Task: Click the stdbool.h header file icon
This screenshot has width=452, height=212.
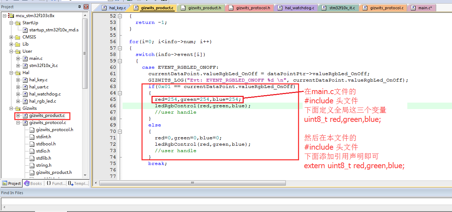Action: [x=32, y=144]
